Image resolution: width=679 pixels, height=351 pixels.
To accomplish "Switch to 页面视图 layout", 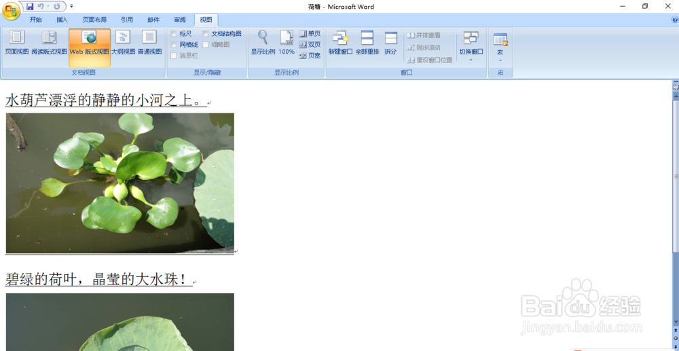I will point(16,43).
